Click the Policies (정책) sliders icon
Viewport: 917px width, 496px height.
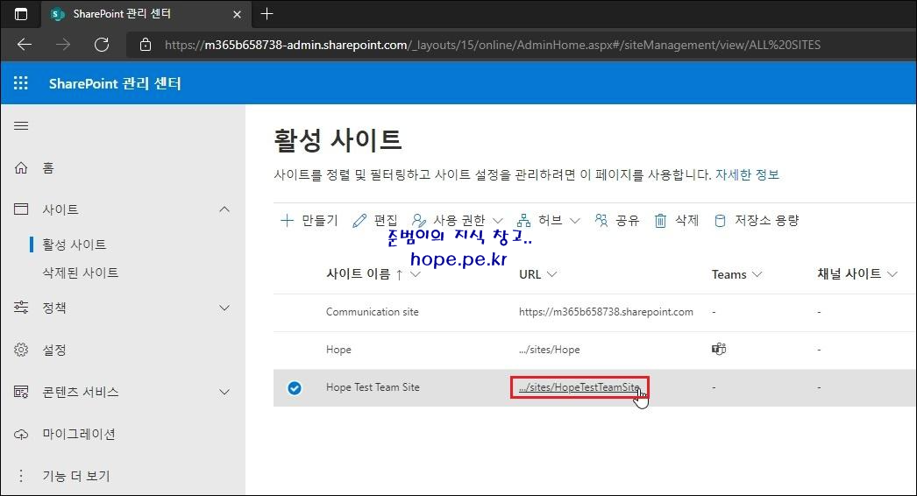(x=21, y=307)
